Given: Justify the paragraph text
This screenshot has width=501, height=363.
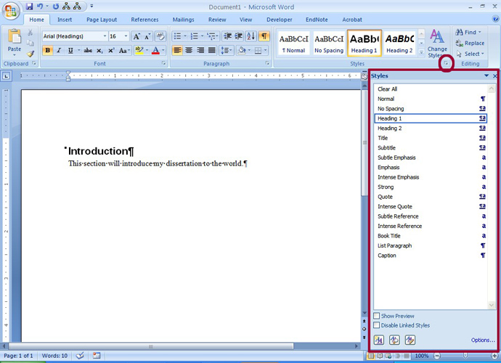Looking at the screenshot, I should coord(212,50).
